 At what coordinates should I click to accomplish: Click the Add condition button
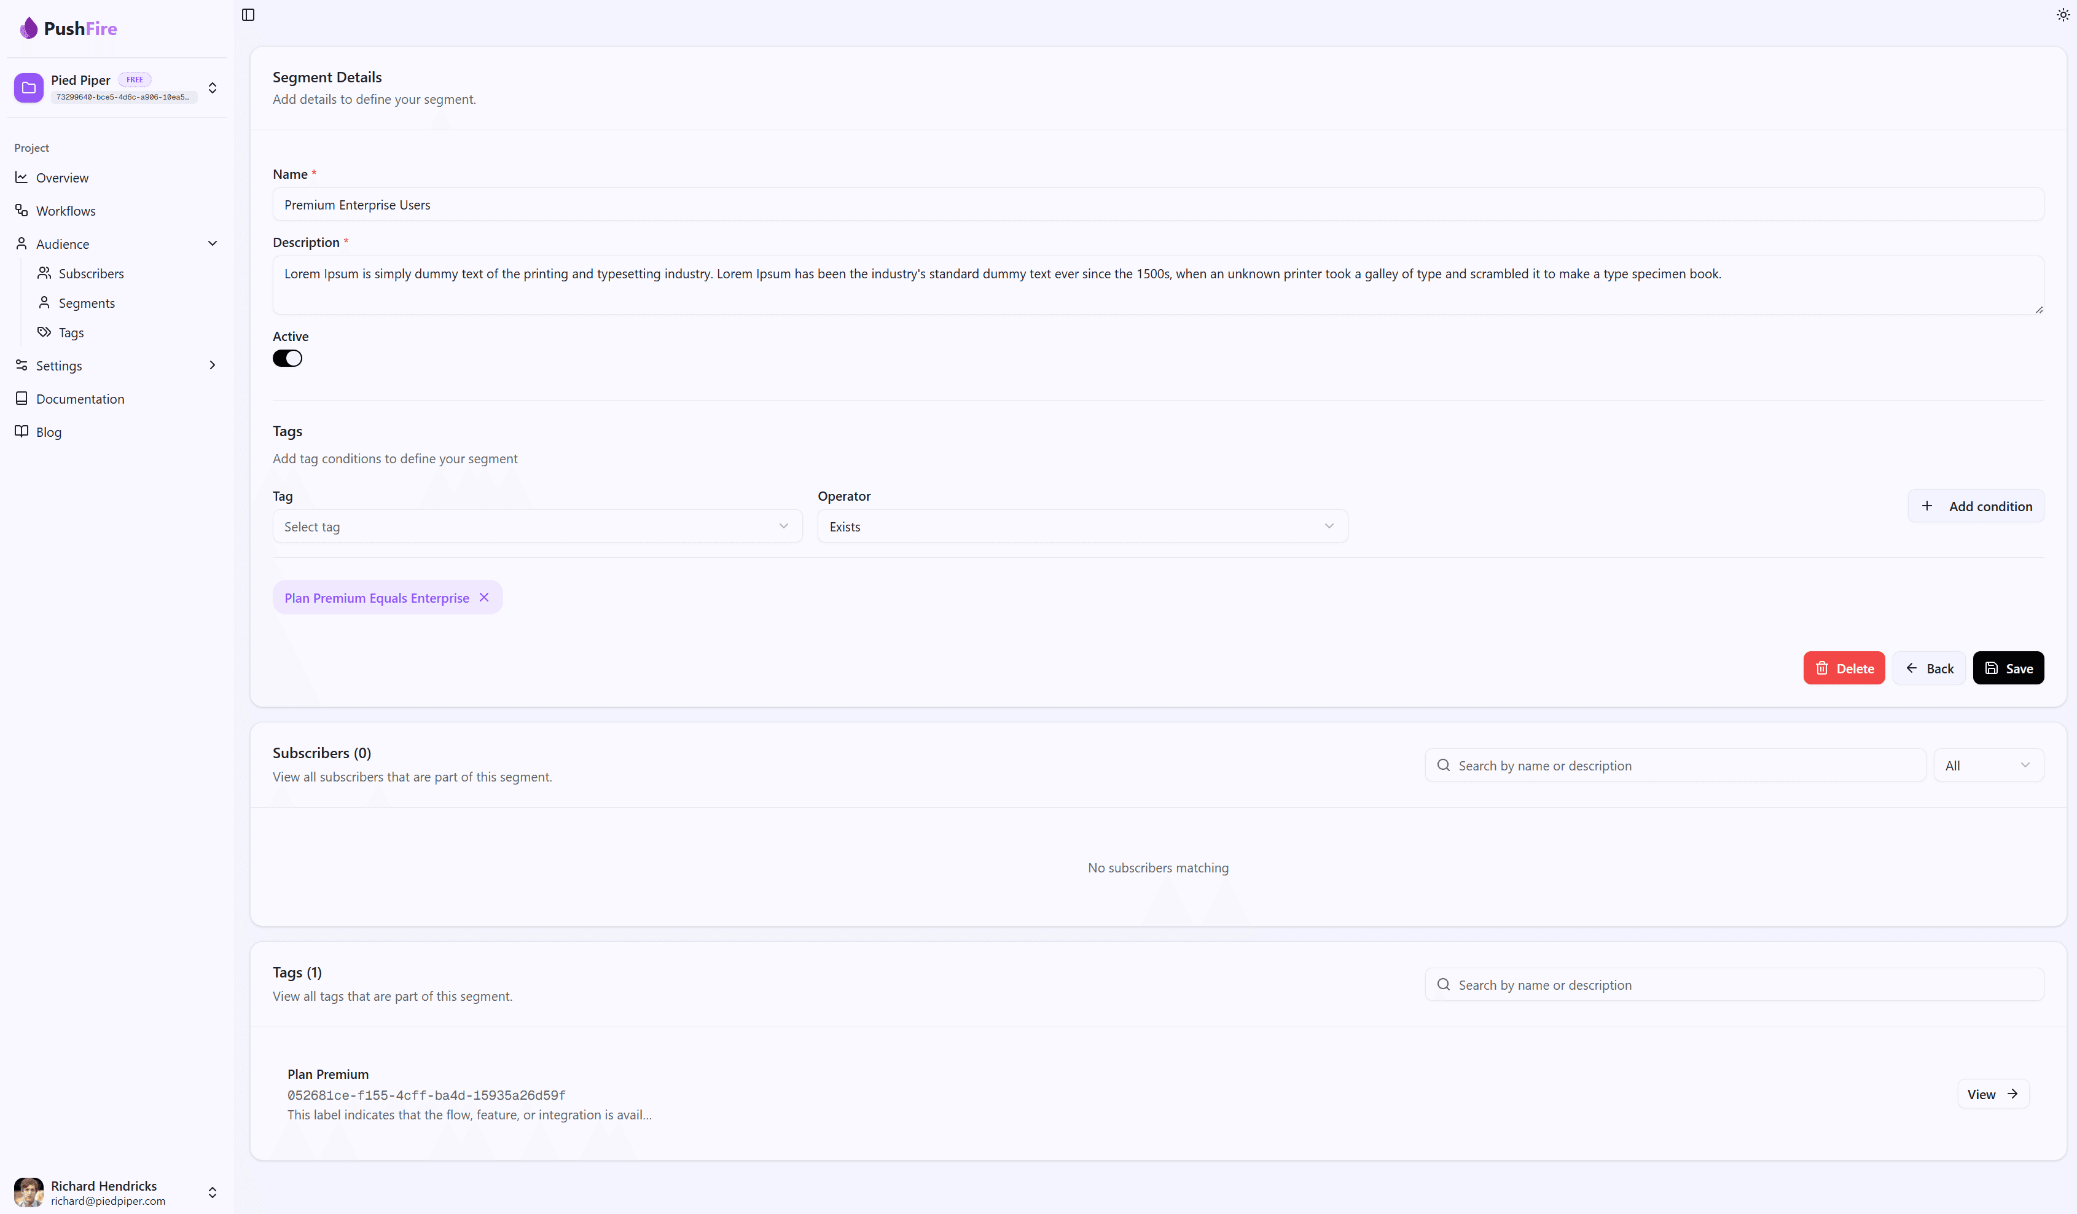pos(1976,506)
